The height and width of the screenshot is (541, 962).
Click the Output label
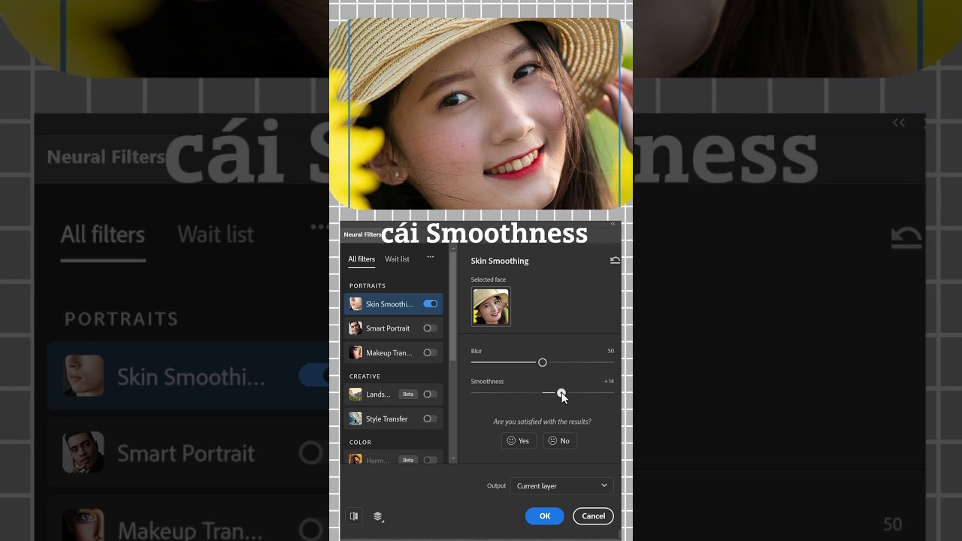tap(496, 485)
